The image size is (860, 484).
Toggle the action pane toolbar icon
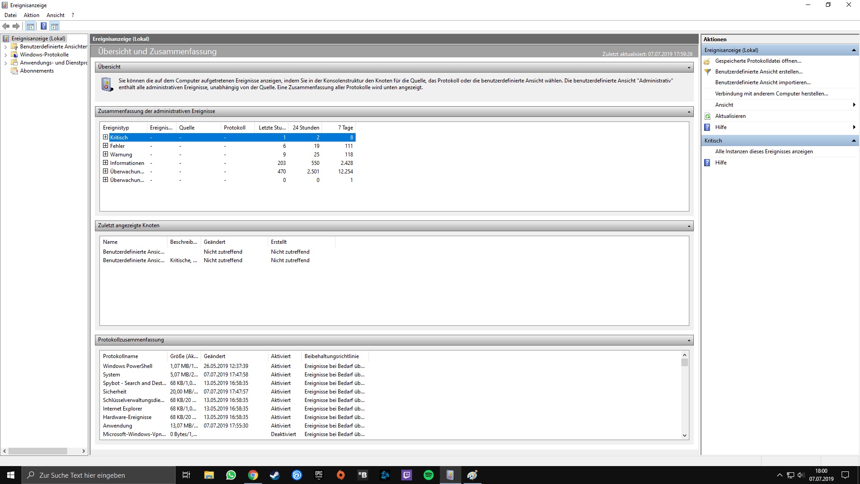click(55, 26)
